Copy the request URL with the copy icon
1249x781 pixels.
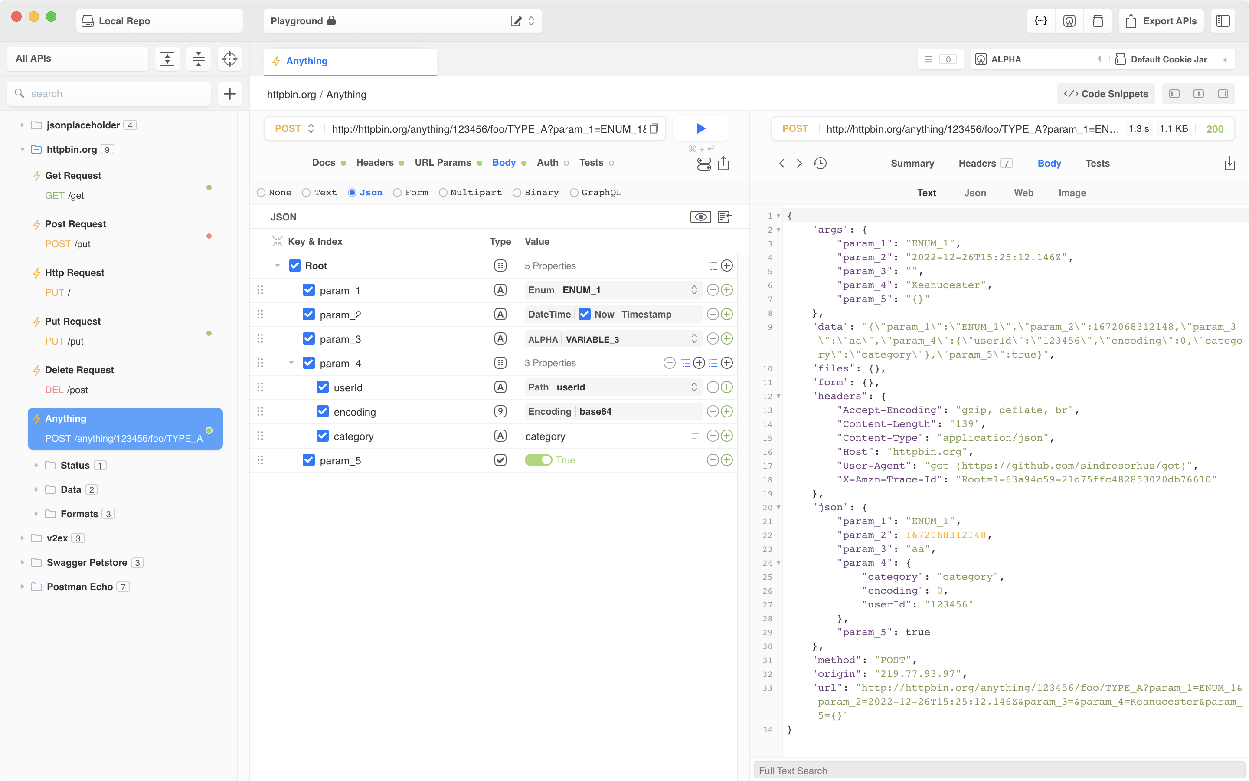pos(654,128)
